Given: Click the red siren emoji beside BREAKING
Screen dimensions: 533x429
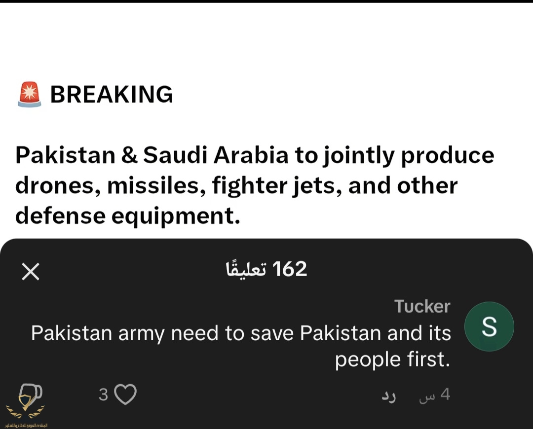Looking at the screenshot, I should 30,94.
